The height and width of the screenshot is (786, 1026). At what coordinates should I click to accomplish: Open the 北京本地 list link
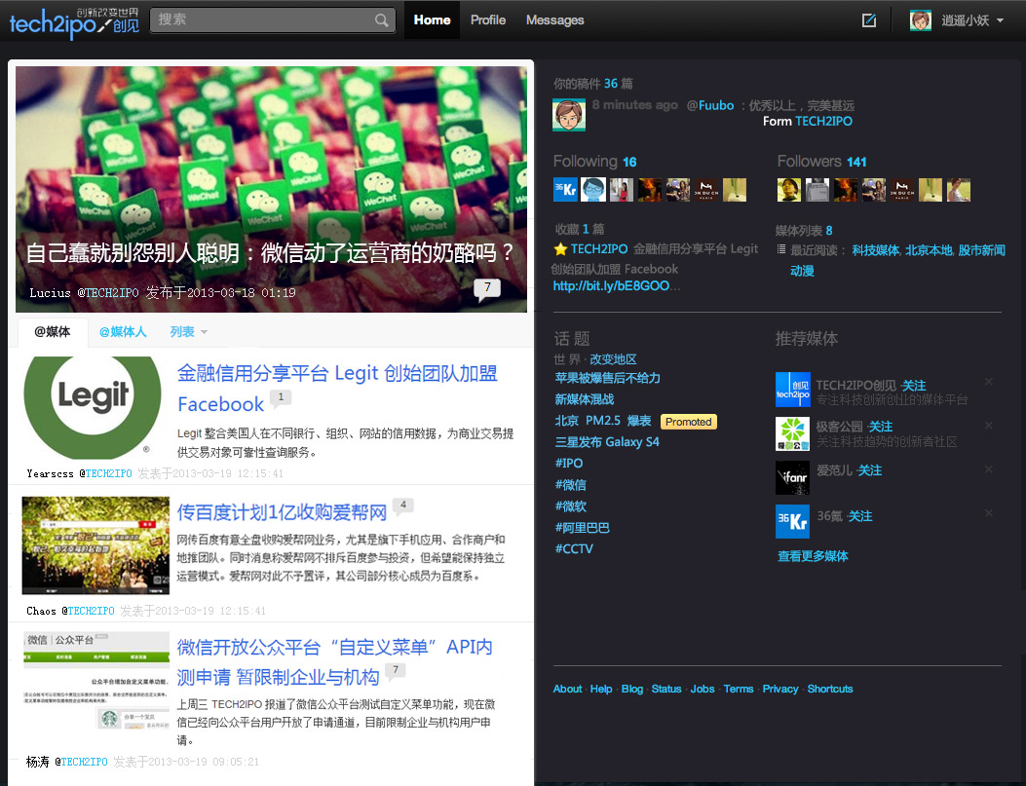click(x=930, y=250)
